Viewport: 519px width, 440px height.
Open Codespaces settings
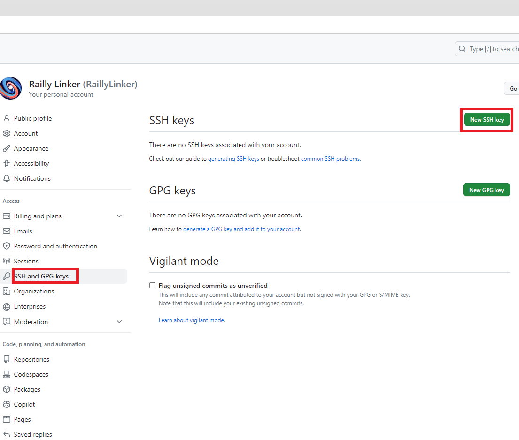(x=31, y=375)
